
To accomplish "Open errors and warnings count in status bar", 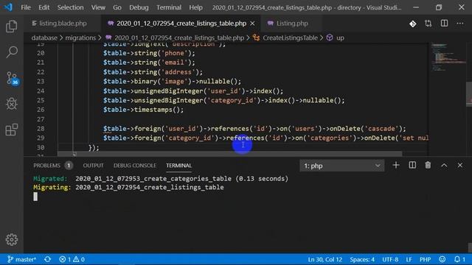I will (x=72, y=259).
